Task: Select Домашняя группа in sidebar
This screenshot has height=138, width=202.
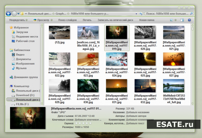Action: point(26,77)
